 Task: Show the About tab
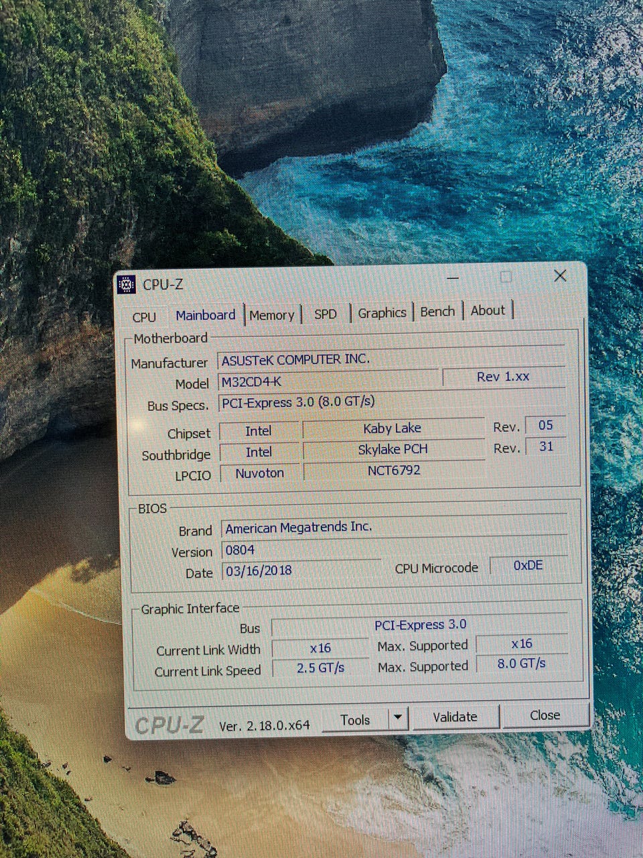pyautogui.click(x=488, y=310)
